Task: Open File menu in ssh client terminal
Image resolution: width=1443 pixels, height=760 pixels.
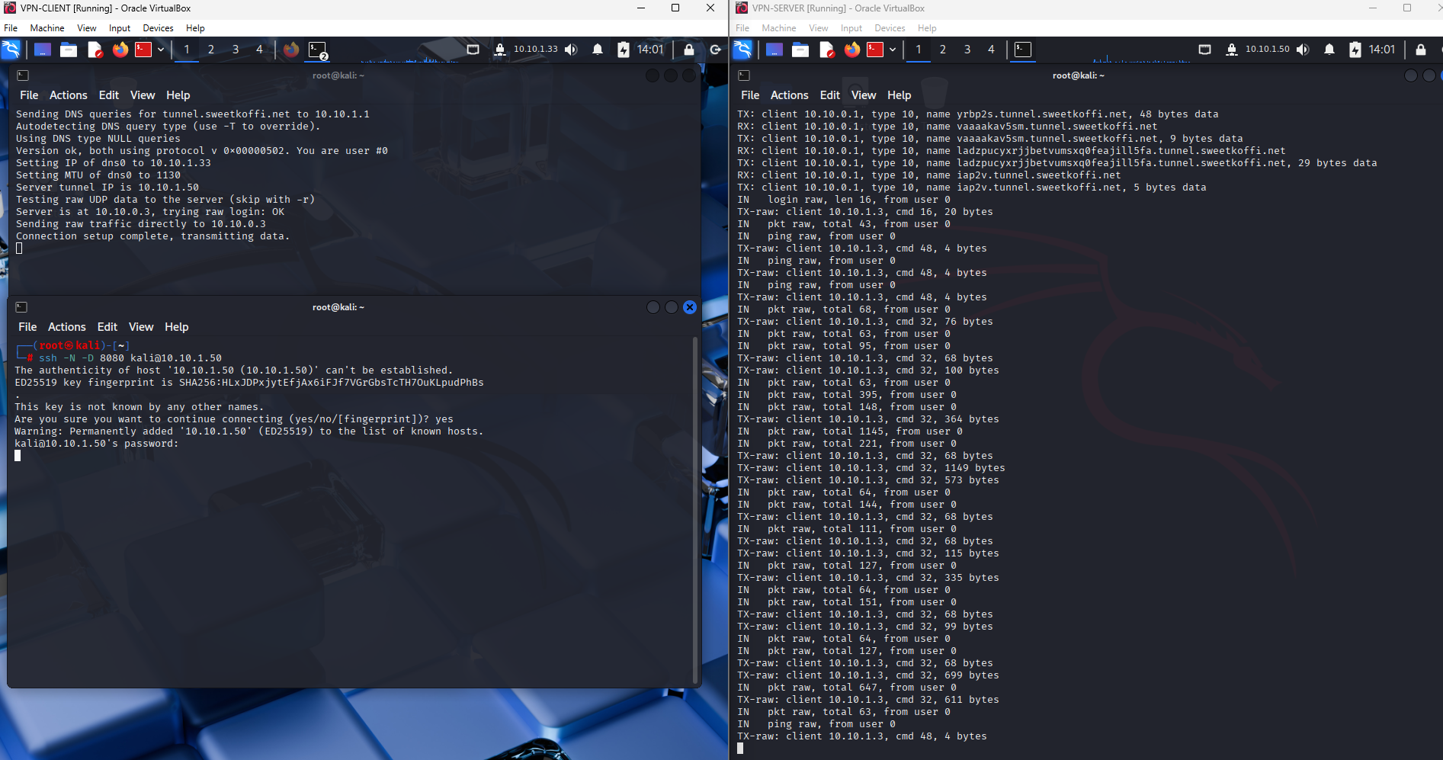Action: pos(27,327)
